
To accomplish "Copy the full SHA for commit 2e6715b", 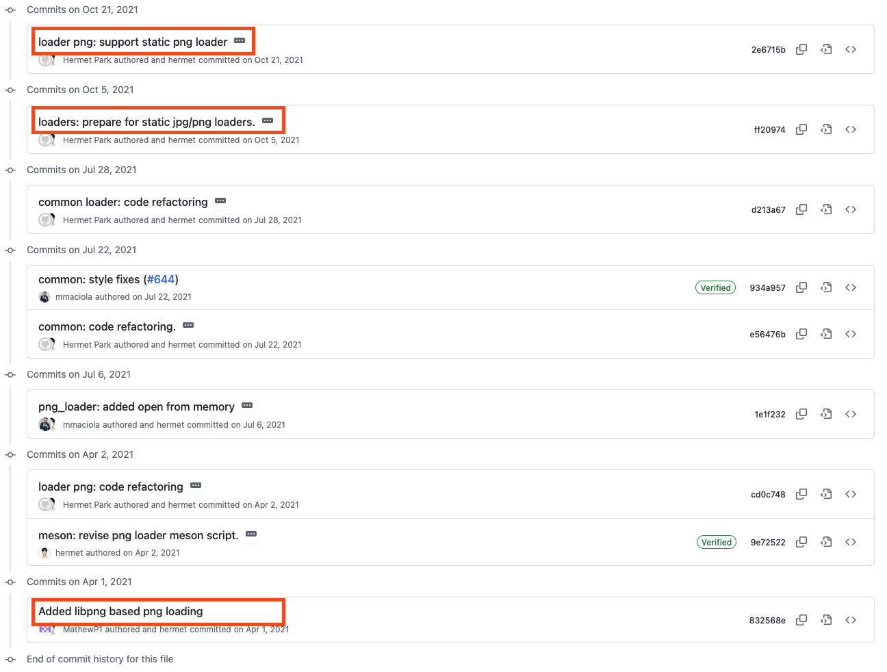I will click(x=801, y=49).
